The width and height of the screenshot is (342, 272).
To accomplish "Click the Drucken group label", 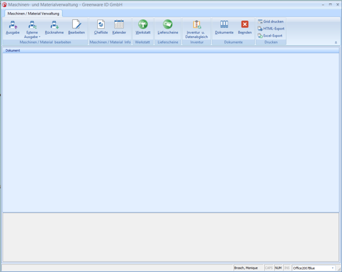I will coord(271,42).
